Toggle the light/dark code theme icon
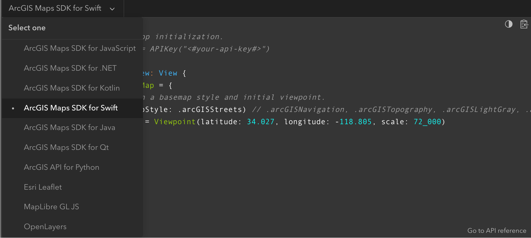Screen dimensions: 531x238 click(509, 24)
